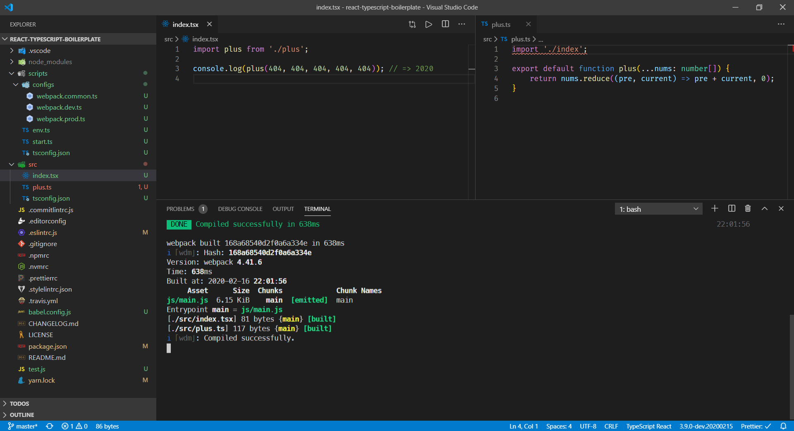Maximize the panel with up chevron
The height and width of the screenshot is (431, 794).
[765, 208]
